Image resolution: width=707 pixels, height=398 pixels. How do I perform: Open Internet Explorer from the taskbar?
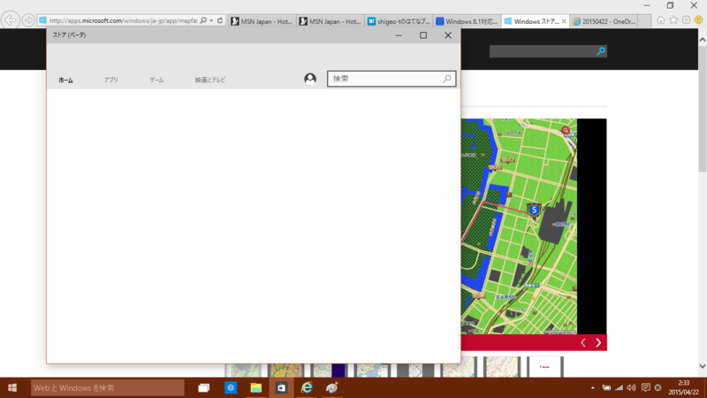[307, 387]
